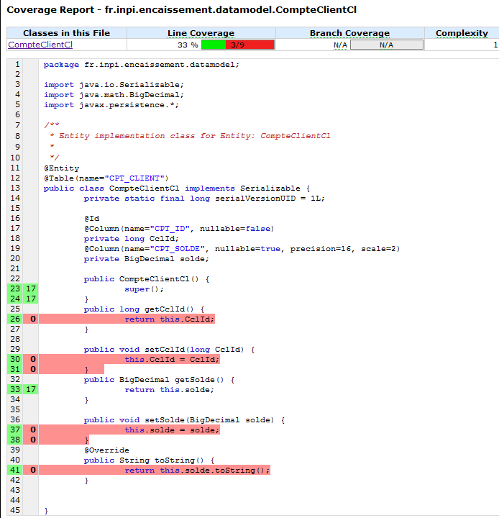Click the import javax.persistence line
The width and height of the screenshot is (499, 518).
pyautogui.click(x=111, y=105)
